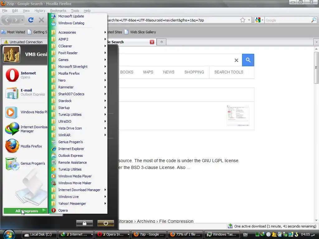The width and height of the screenshot is (319, 239).
Task: Open the Bookmarks menu
Action: [x=58, y=11]
